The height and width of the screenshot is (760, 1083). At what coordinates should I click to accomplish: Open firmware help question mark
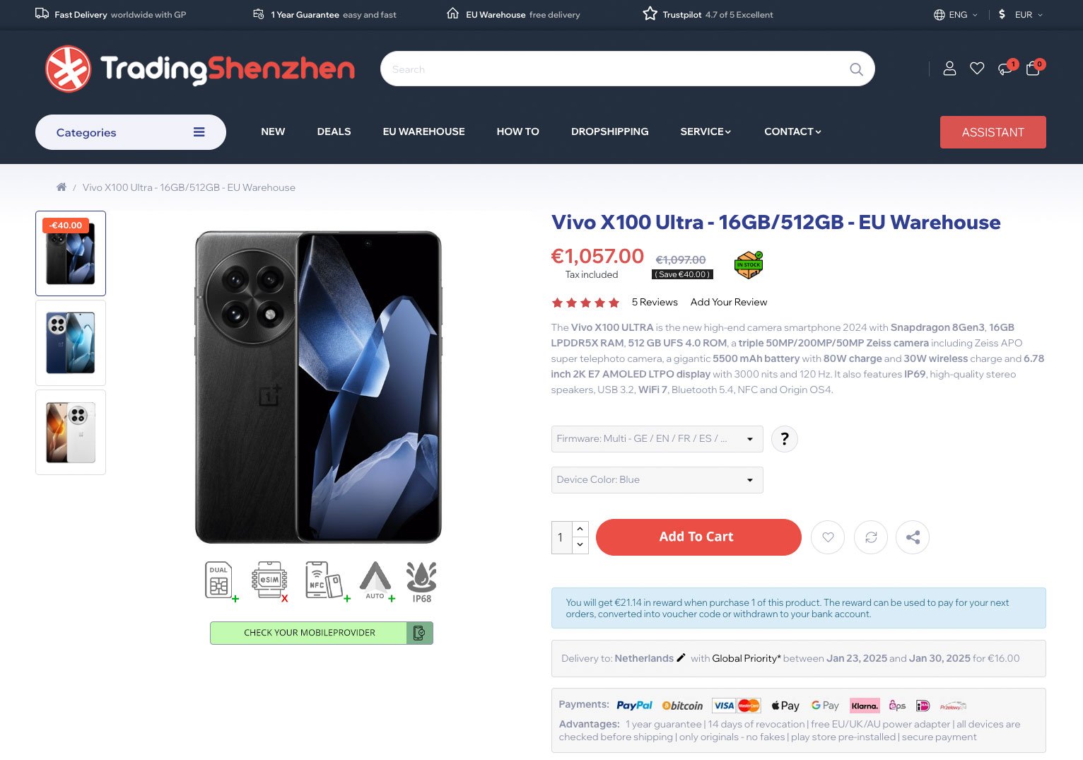click(x=785, y=439)
